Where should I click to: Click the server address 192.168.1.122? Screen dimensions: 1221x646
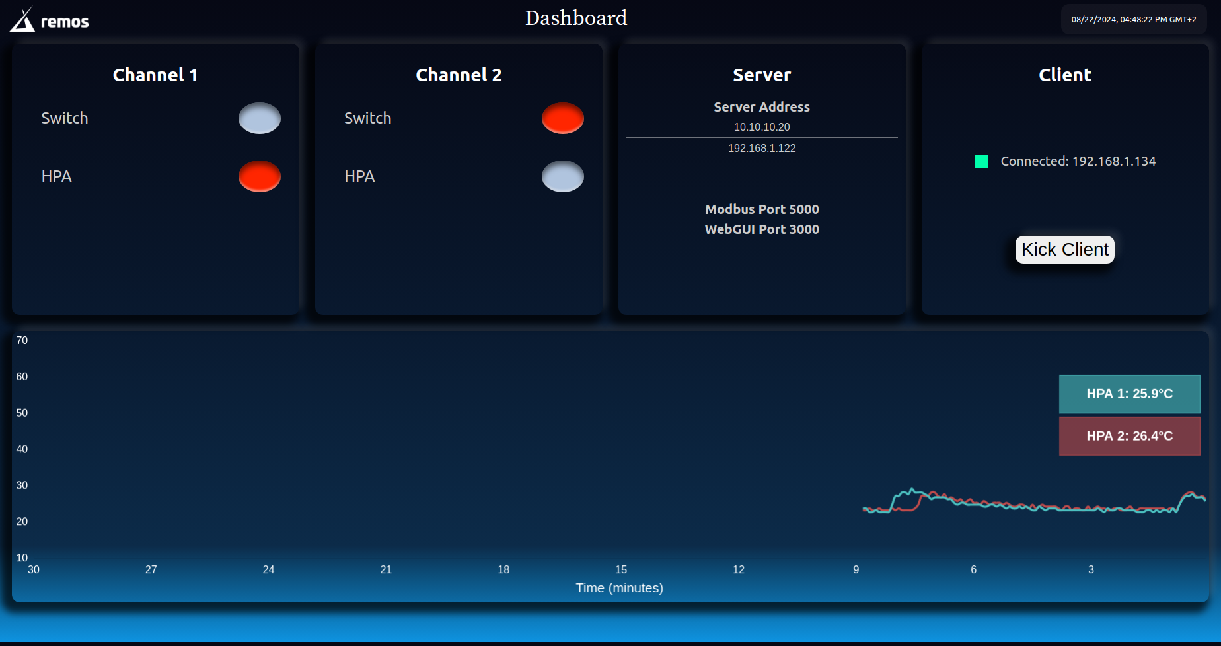click(x=761, y=148)
